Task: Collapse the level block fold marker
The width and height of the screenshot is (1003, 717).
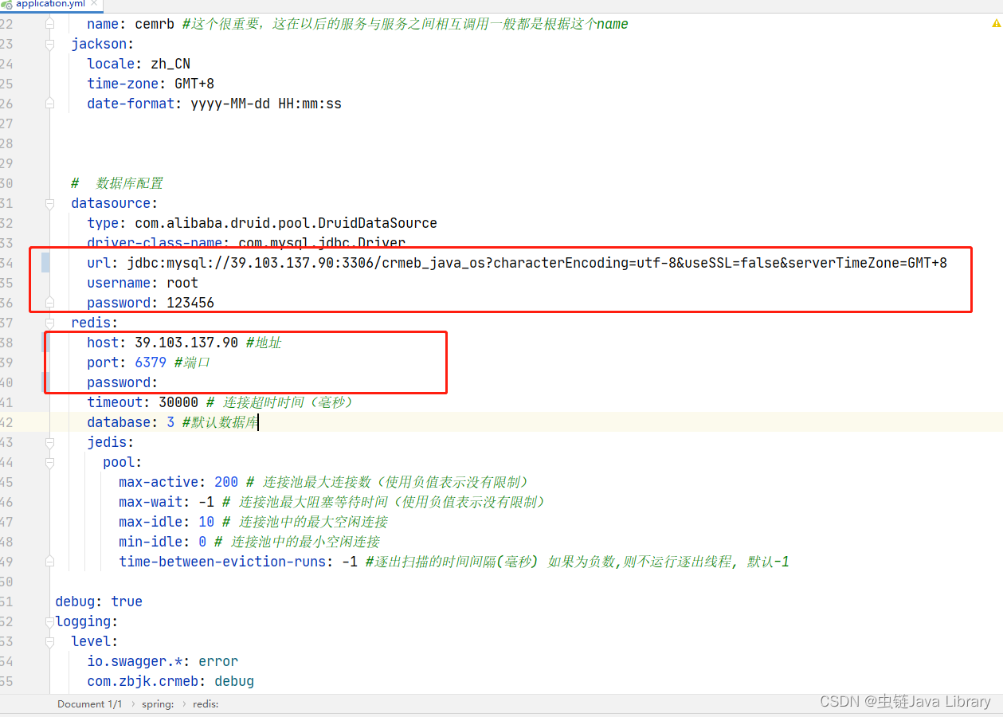Action: point(49,641)
